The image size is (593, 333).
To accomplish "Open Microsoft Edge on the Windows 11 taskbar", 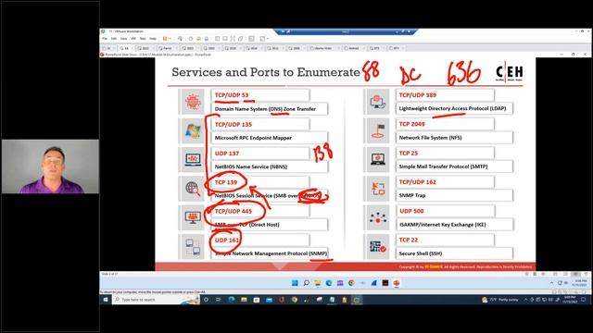I will [329, 283].
